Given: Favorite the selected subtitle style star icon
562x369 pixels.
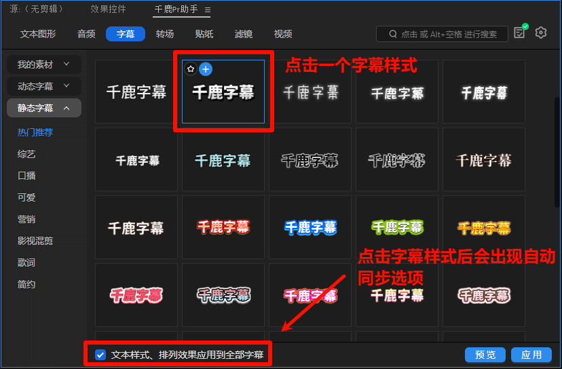Looking at the screenshot, I should coord(191,69).
